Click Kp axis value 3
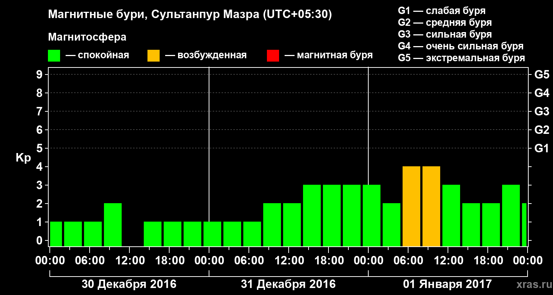This screenshot has height=295, width=553. click(x=40, y=185)
